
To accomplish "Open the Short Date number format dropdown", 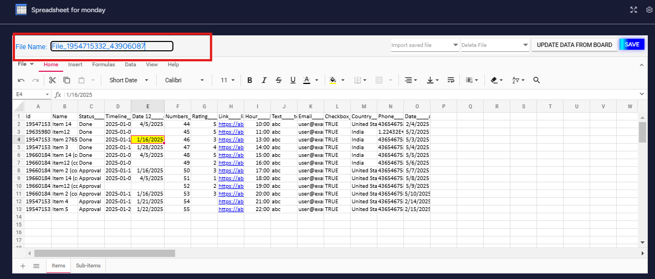I will pyautogui.click(x=129, y=80).
